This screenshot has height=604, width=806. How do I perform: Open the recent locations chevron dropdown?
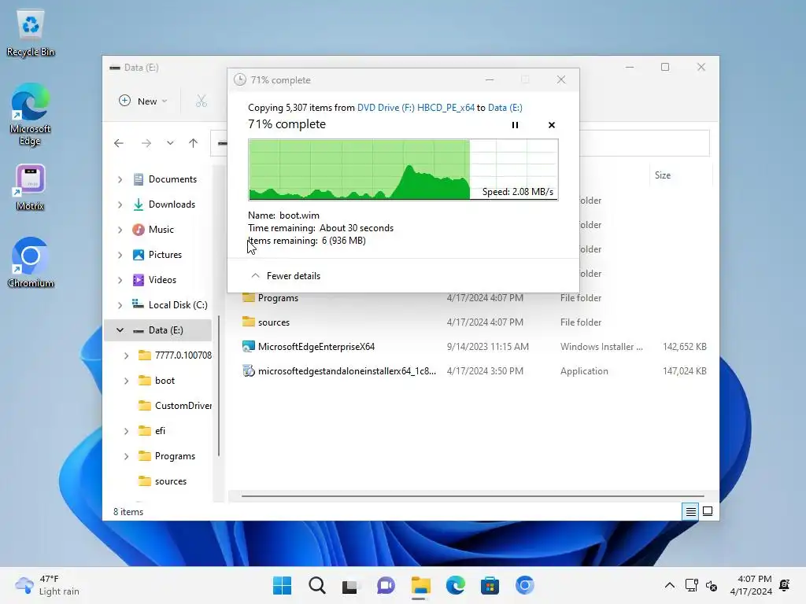tap(170, 143)
